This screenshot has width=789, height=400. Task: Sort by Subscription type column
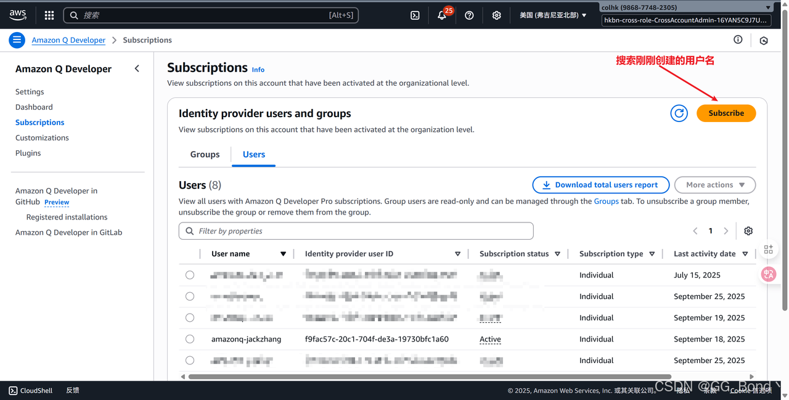(x=652, y=254)
